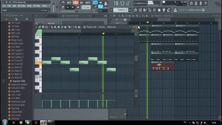Open the PATTERNS menu
Screen dimensions: 222x125
tap(22, 6)
